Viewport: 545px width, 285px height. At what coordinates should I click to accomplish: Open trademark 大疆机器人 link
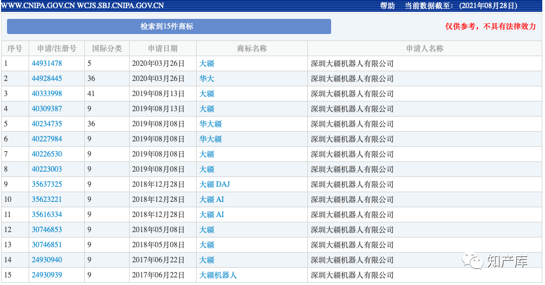coord(218,275)
